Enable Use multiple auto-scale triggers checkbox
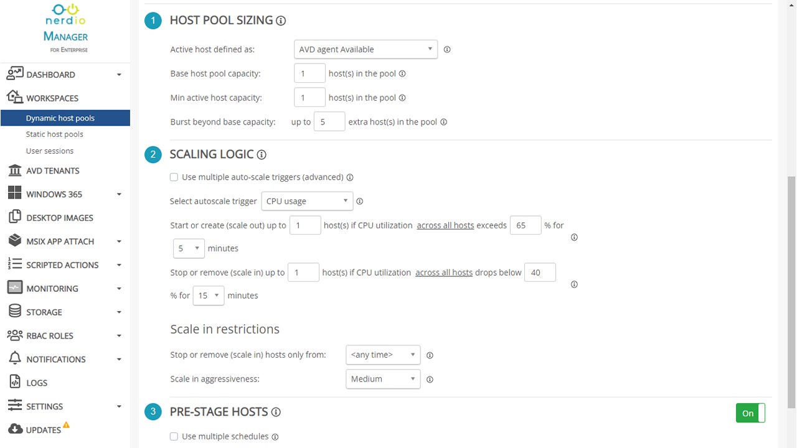This screenshot has height=448, width=797. click(x=174, y=177)
